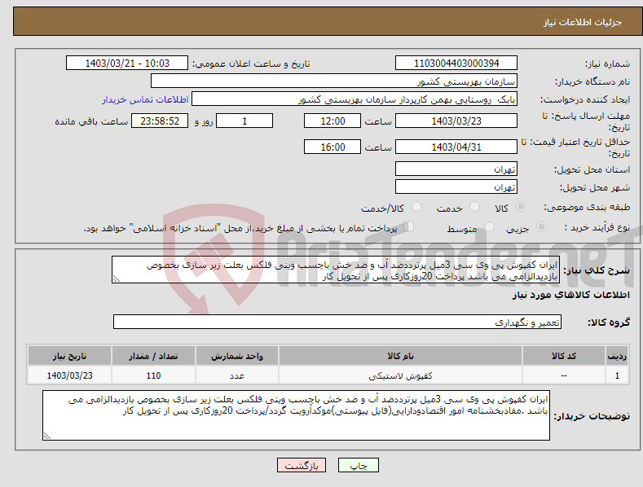Select the متوسط purchase type radio

click(489, 227)
